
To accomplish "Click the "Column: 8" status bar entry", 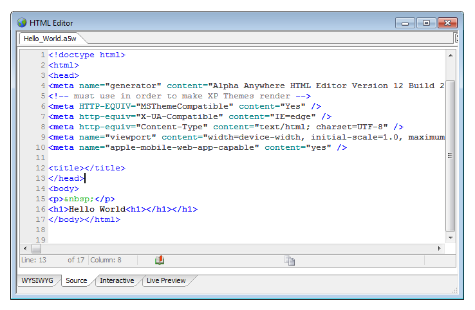I will 106,260.
